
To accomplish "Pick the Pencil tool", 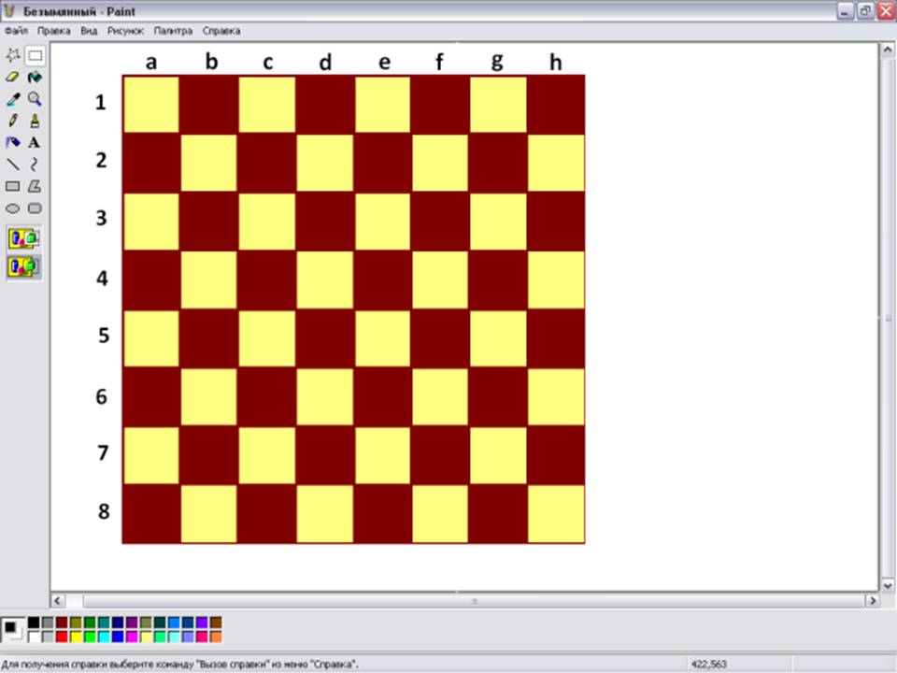I will pos(13,121).
